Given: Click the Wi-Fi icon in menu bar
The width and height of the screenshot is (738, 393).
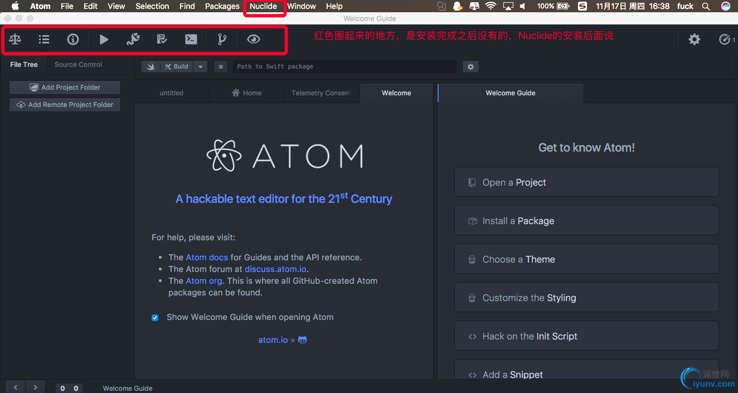Looking at the screenshot, I should tap(491, 6).
